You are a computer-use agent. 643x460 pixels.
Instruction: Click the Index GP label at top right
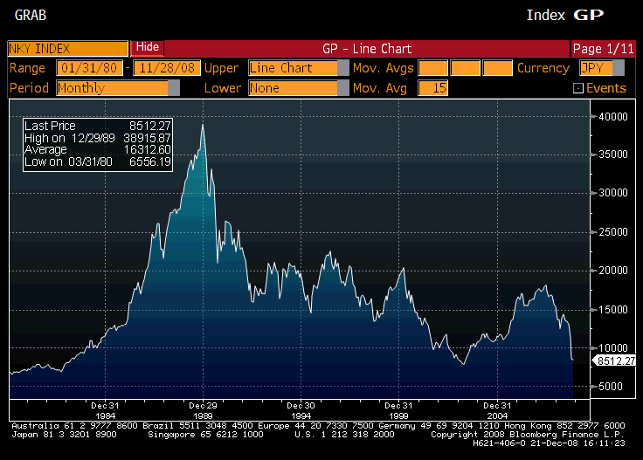[x=563, y=15]
